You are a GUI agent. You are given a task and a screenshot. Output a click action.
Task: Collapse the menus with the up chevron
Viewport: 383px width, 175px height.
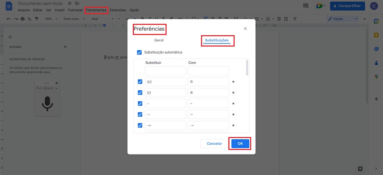tap(364, 19)
